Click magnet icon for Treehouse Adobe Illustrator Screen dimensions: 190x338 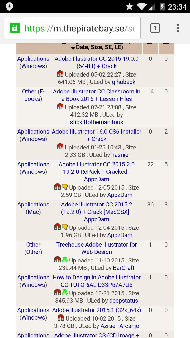[x=58, y=260]
